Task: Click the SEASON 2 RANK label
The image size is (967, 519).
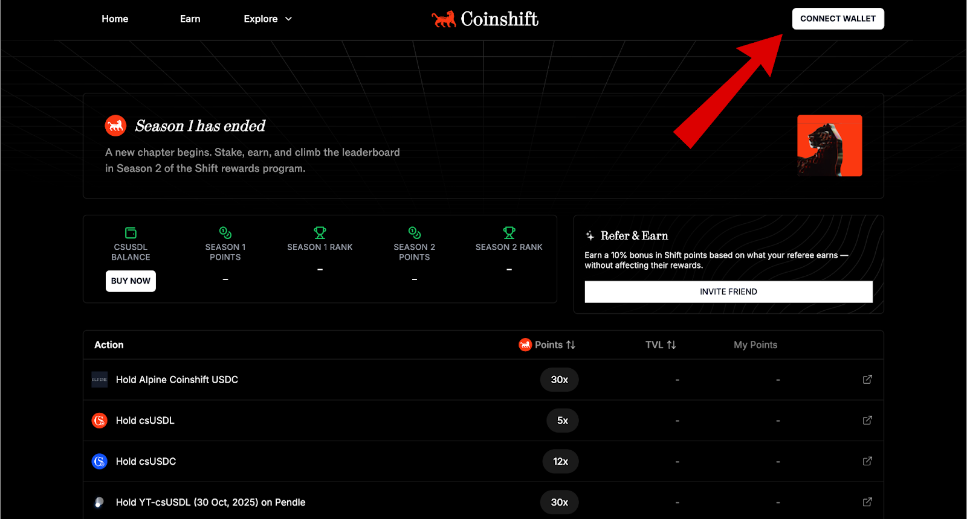Action: point(509,247)
